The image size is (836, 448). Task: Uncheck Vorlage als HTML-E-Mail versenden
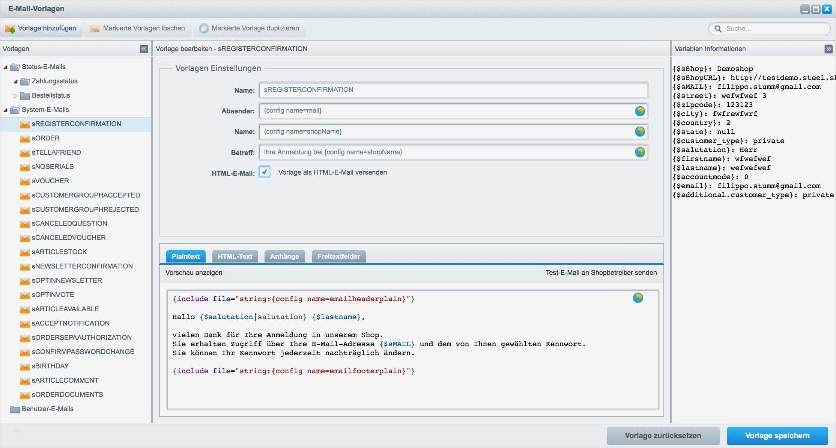[x=265, y=172]
